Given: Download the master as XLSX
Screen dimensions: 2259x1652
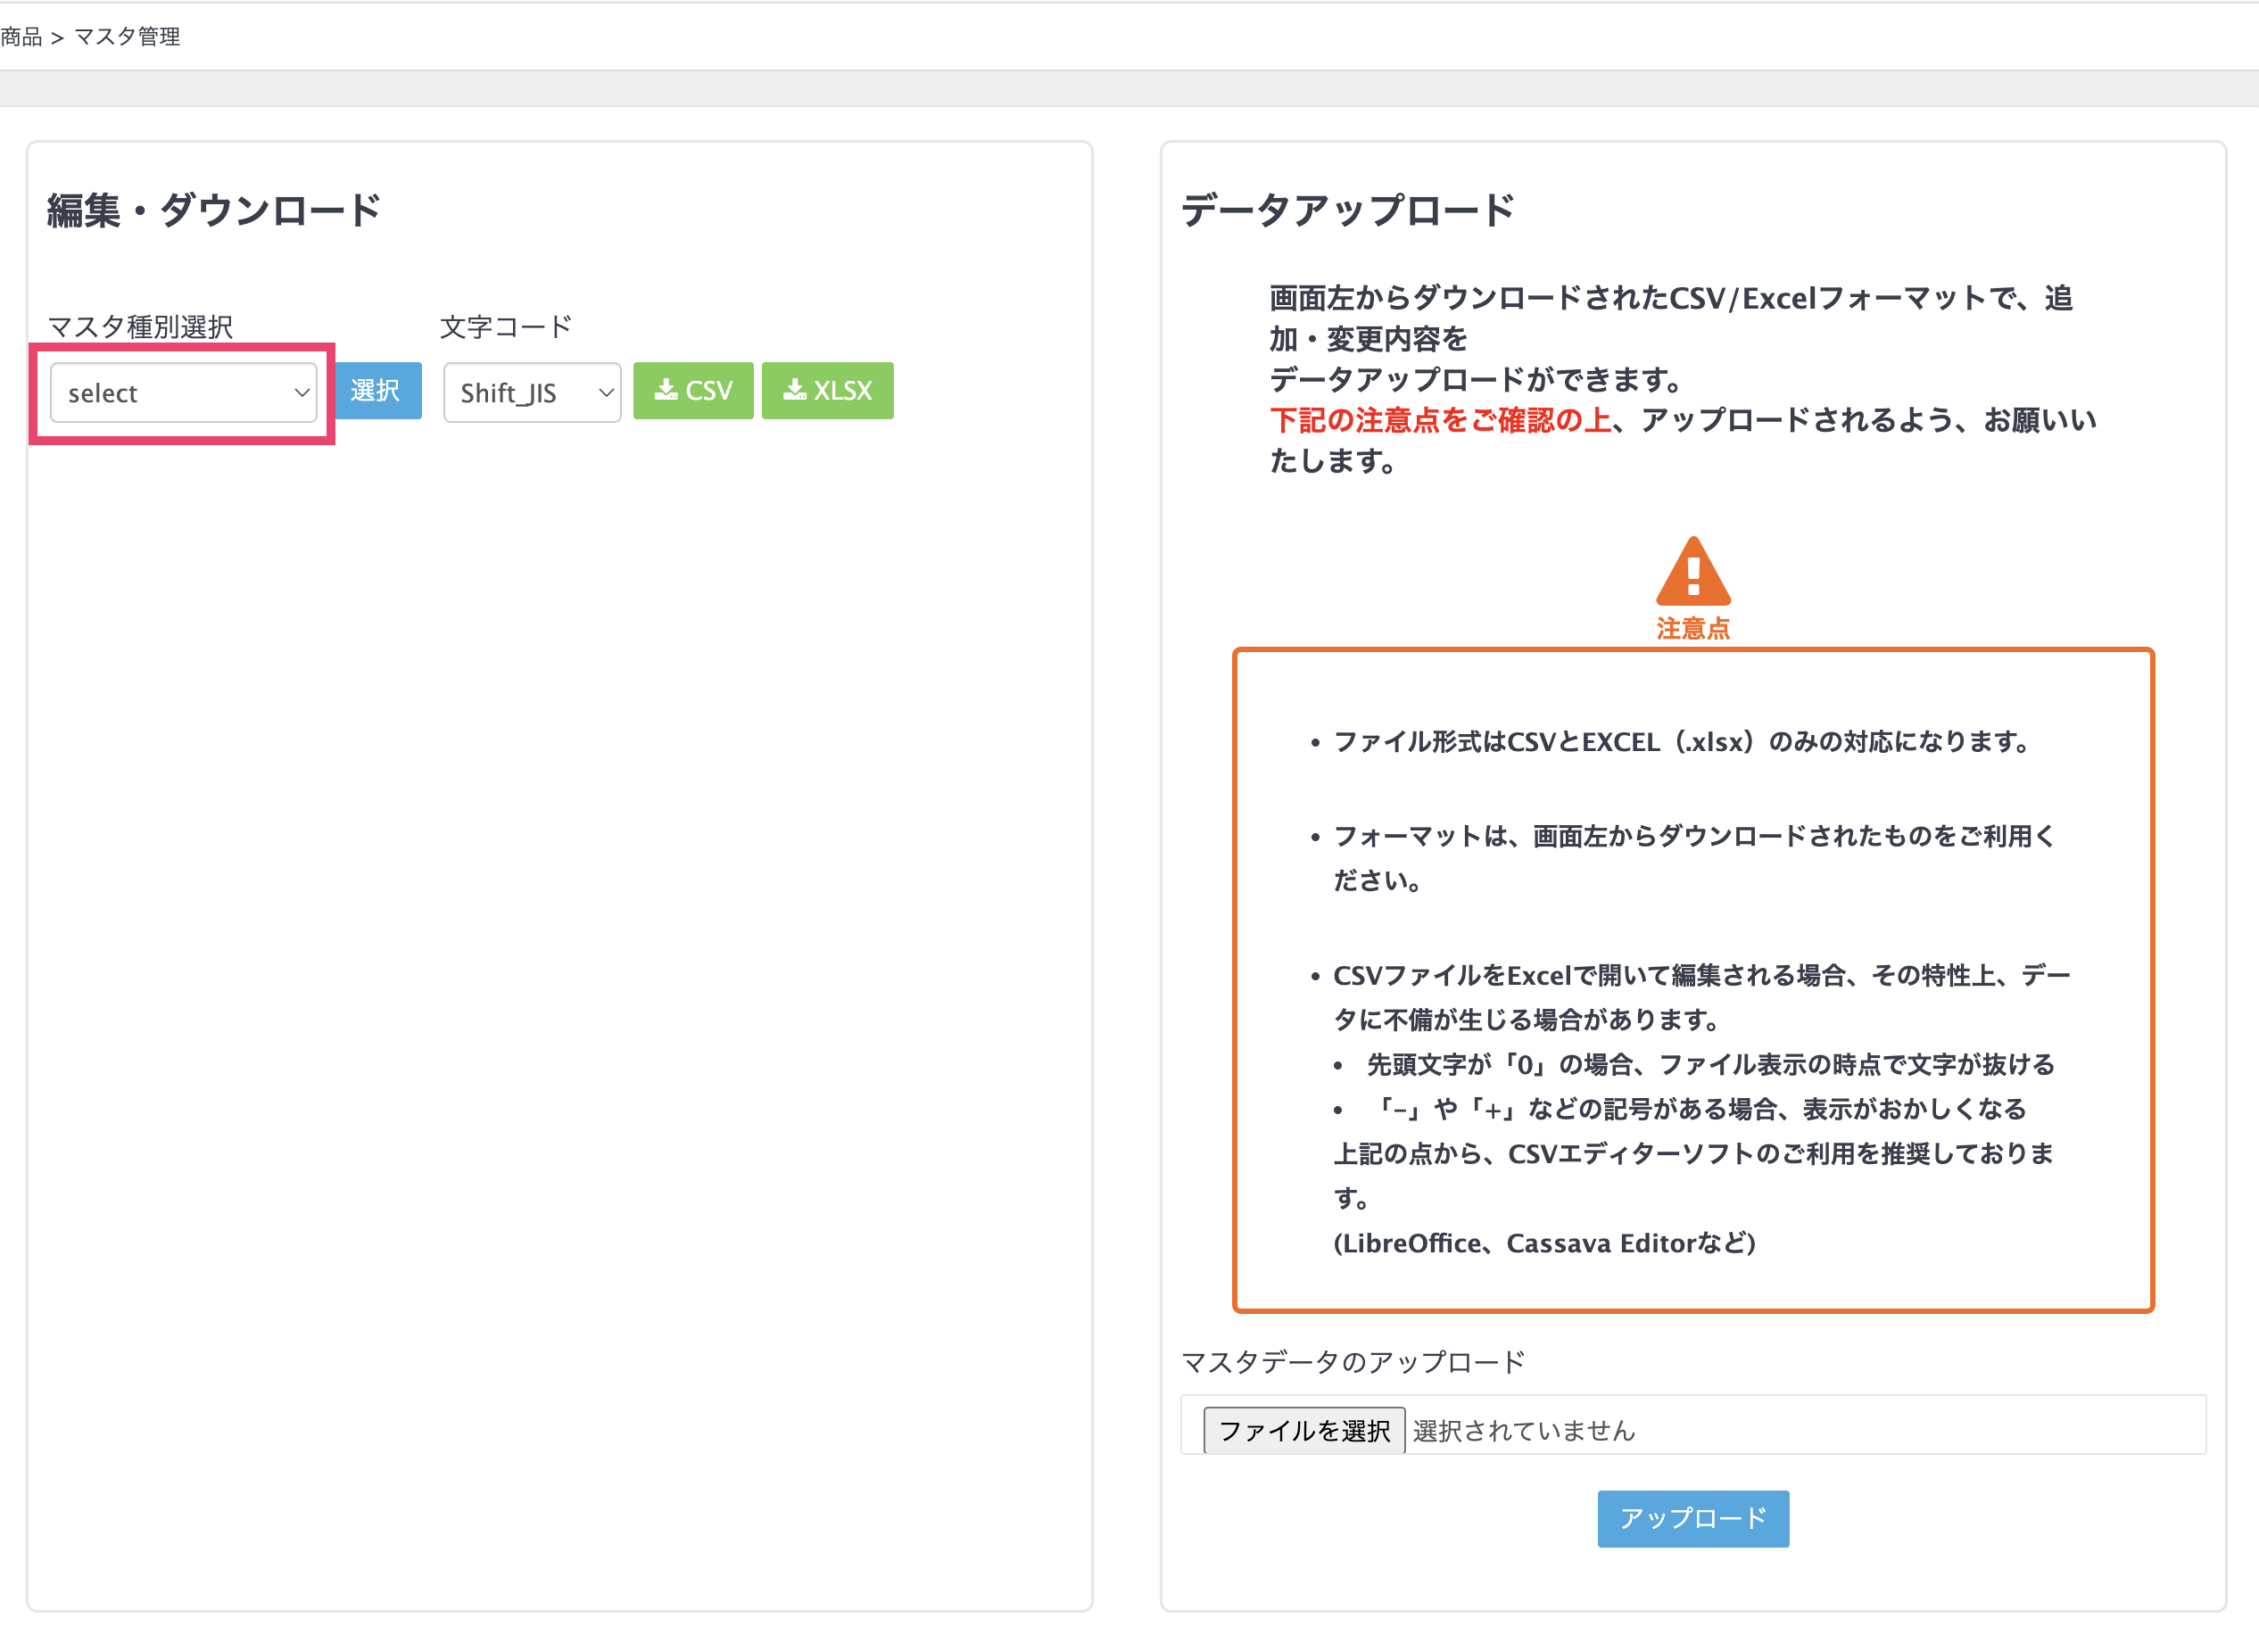Looking at the screenshot, I should pos(827,390).
